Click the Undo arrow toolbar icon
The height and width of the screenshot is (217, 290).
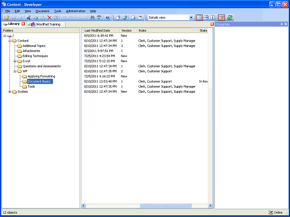64,18
